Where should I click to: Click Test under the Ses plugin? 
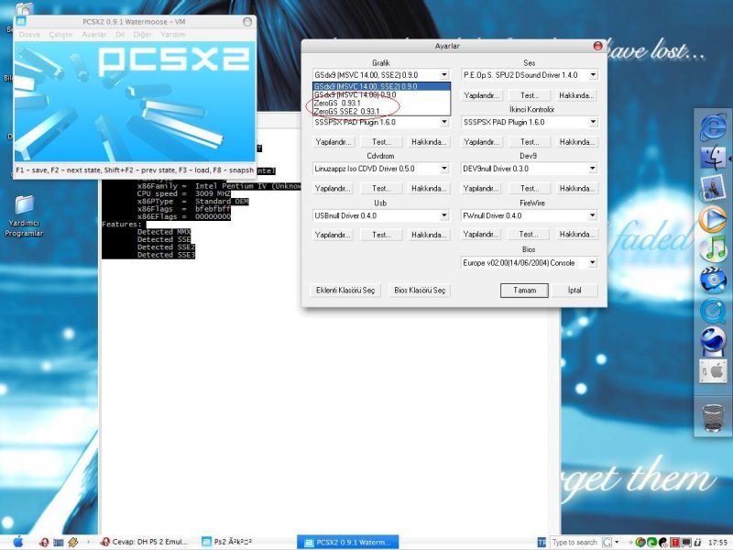point(530,95)
